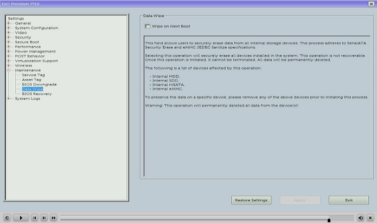Click the Warning text line

222,105
